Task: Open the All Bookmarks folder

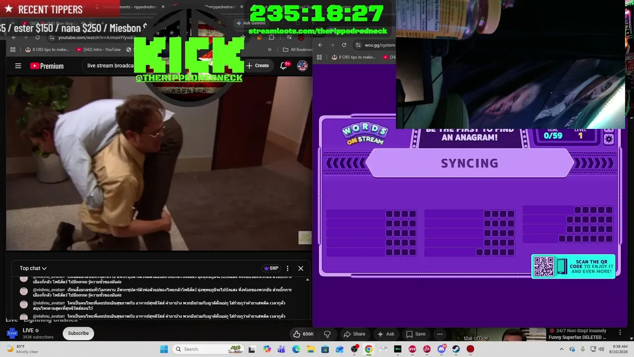Action: [297, 50]
